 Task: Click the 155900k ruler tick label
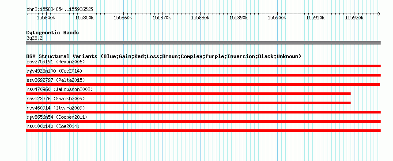[277, 18]
